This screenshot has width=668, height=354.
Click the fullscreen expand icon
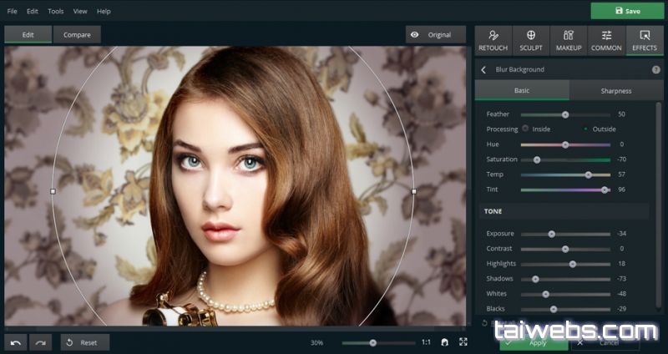point(463,342)
